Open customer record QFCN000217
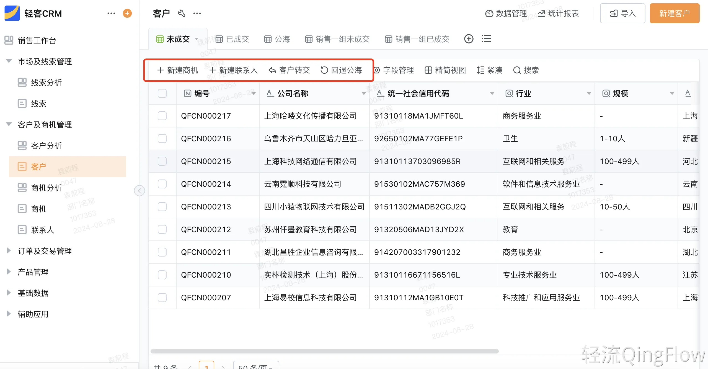This screenshot has height=369, width=708. 206,116
